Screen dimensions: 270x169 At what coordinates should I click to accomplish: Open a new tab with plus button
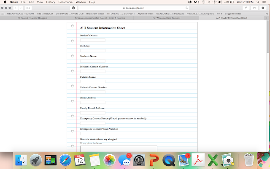tap(267, 18)
